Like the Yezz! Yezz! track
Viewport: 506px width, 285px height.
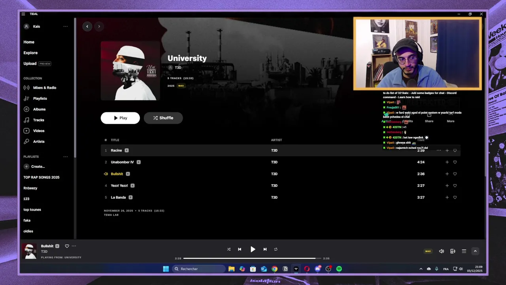pos(455,186)
